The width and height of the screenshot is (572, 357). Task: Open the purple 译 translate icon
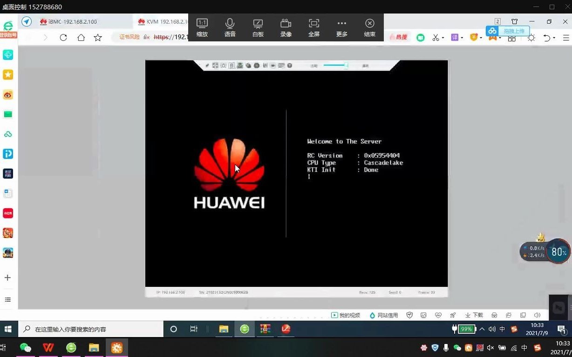click(x=455, y=38)
